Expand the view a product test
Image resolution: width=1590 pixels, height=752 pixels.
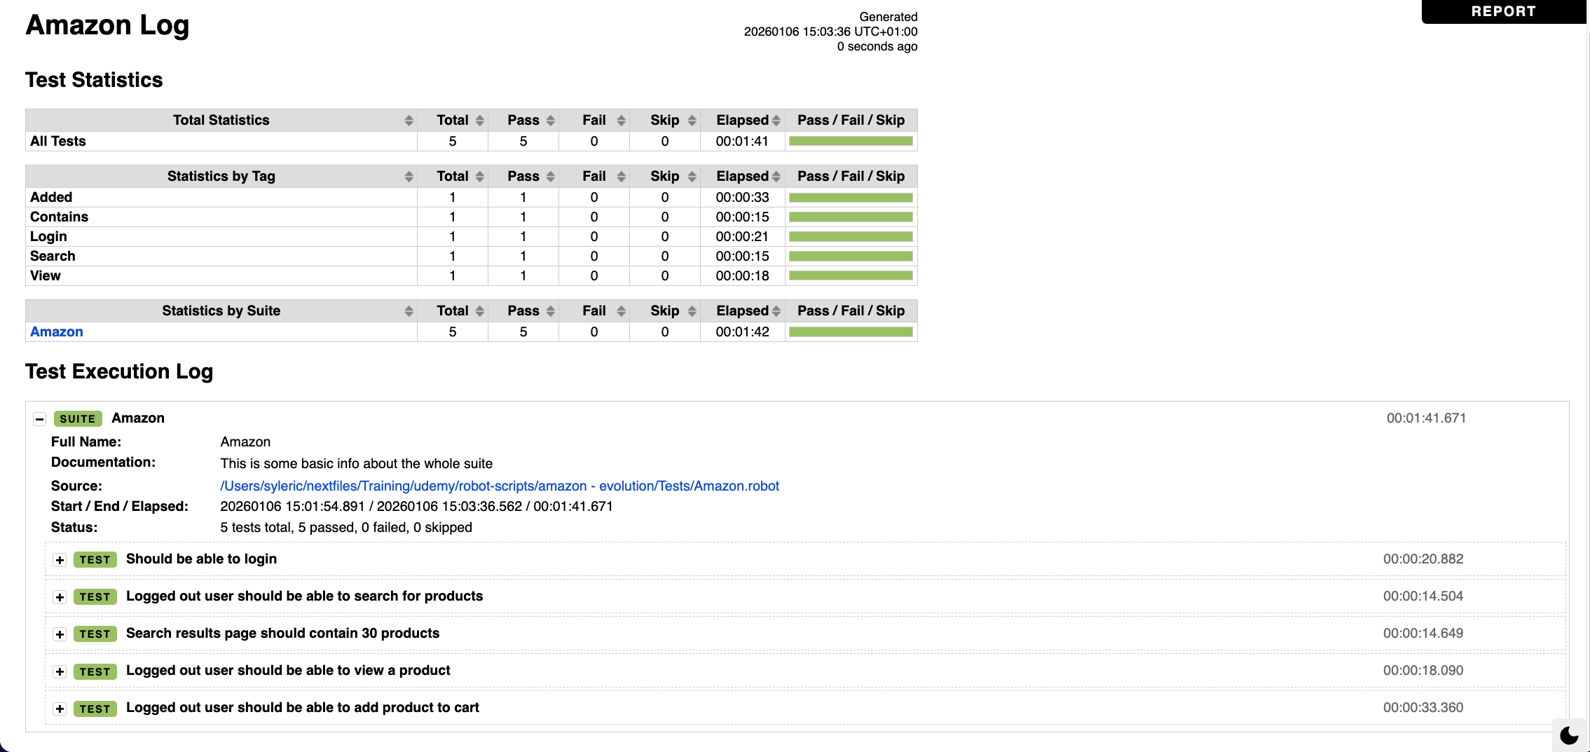pyautogui.click(x=60, y=671)
